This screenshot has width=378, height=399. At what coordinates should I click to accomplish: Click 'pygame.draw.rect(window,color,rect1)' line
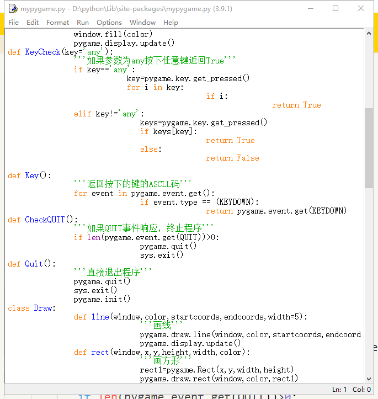[219, 379]
